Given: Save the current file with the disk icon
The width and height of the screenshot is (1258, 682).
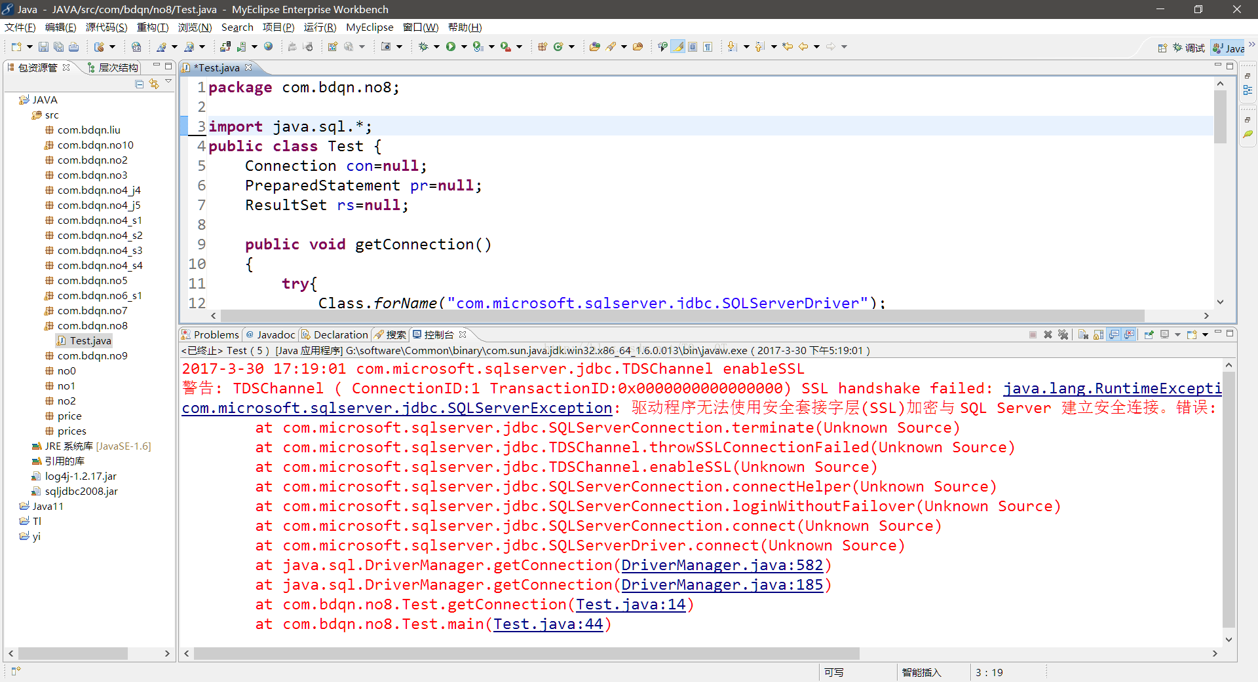Looking at the screenshot, I should pos(43,46).
